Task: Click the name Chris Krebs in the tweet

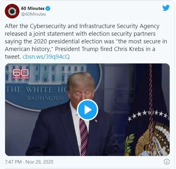Action: click(129, 49)
